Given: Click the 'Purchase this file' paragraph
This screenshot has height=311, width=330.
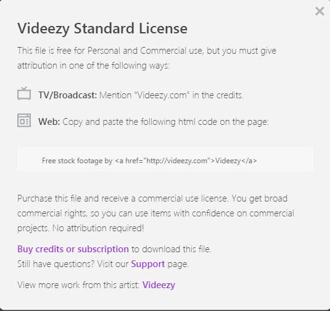Looking at the screenshot, I should point(155,213).
